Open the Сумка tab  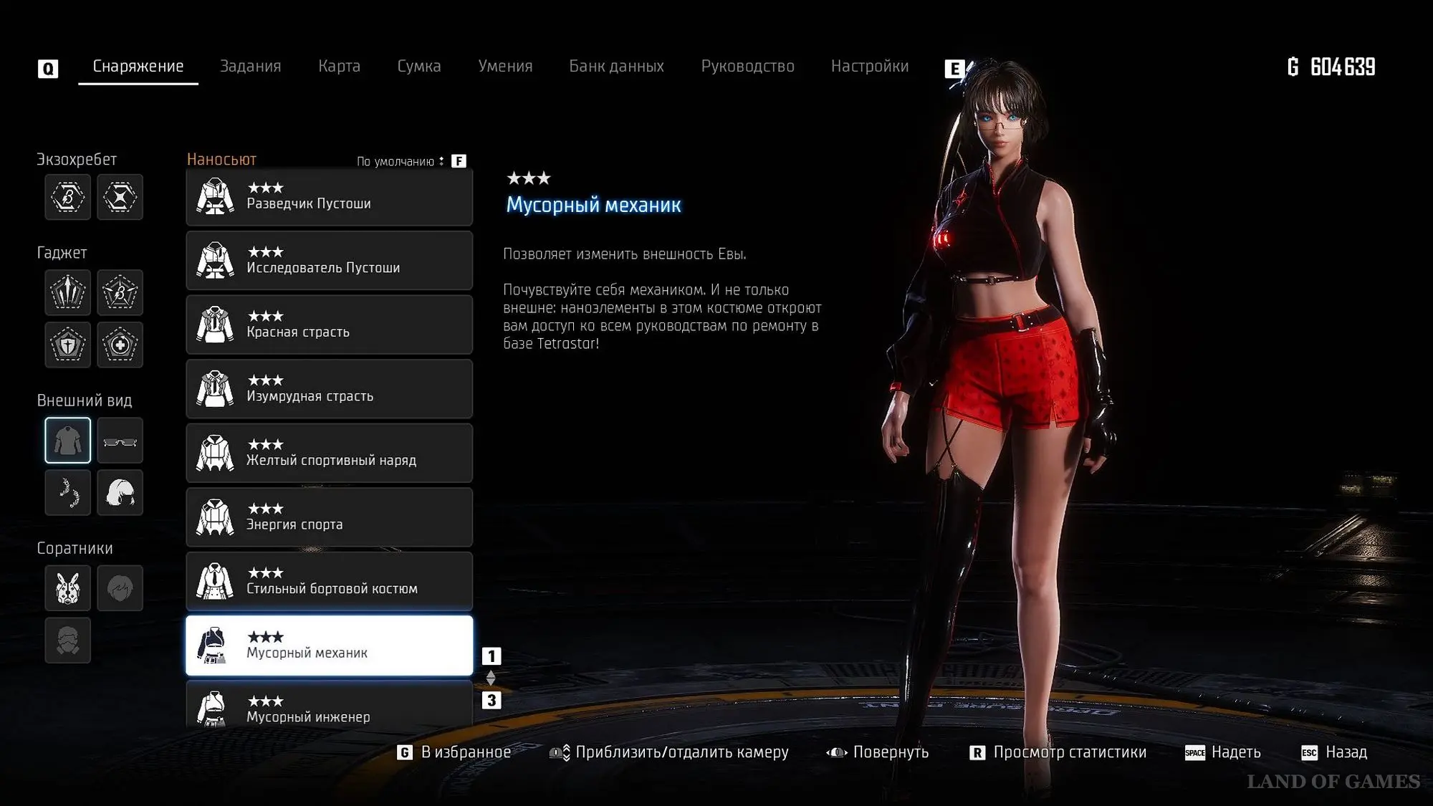click(419, 66)
